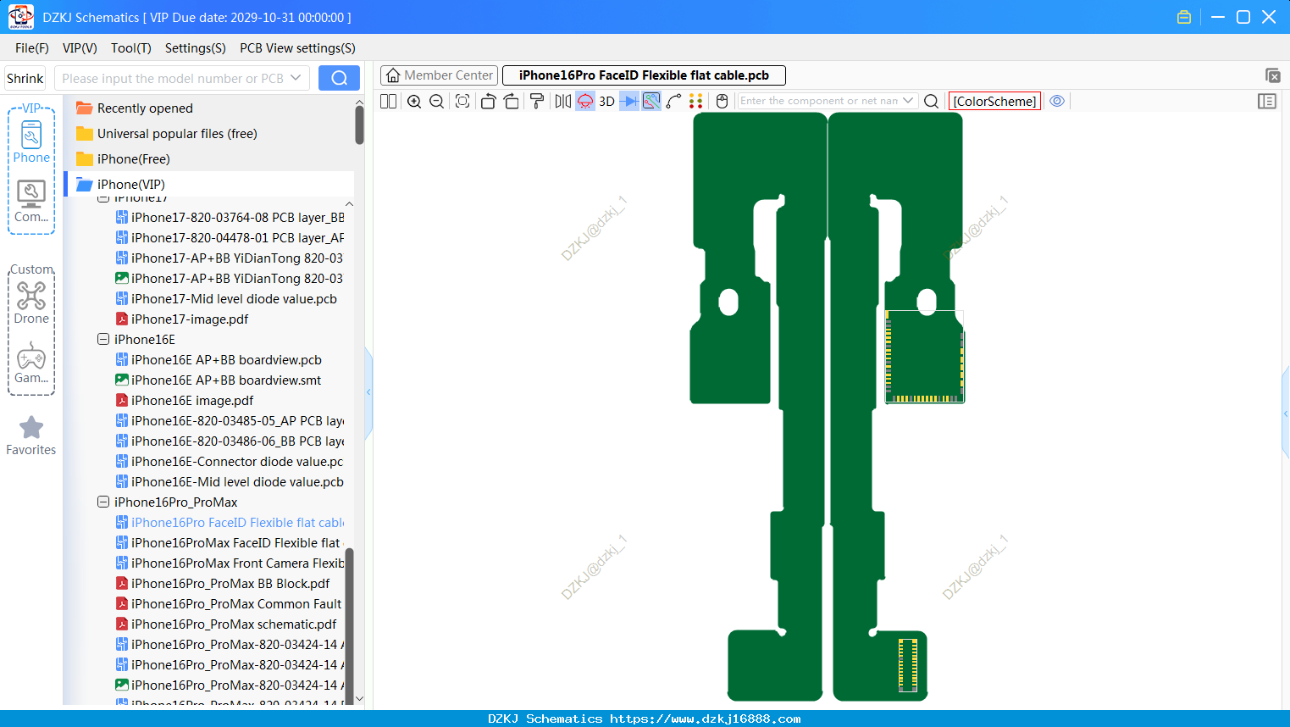Viewport: 1290px width, 727px height.
Task: Open iPhone16E image.pdf
Action: point(192,400)
